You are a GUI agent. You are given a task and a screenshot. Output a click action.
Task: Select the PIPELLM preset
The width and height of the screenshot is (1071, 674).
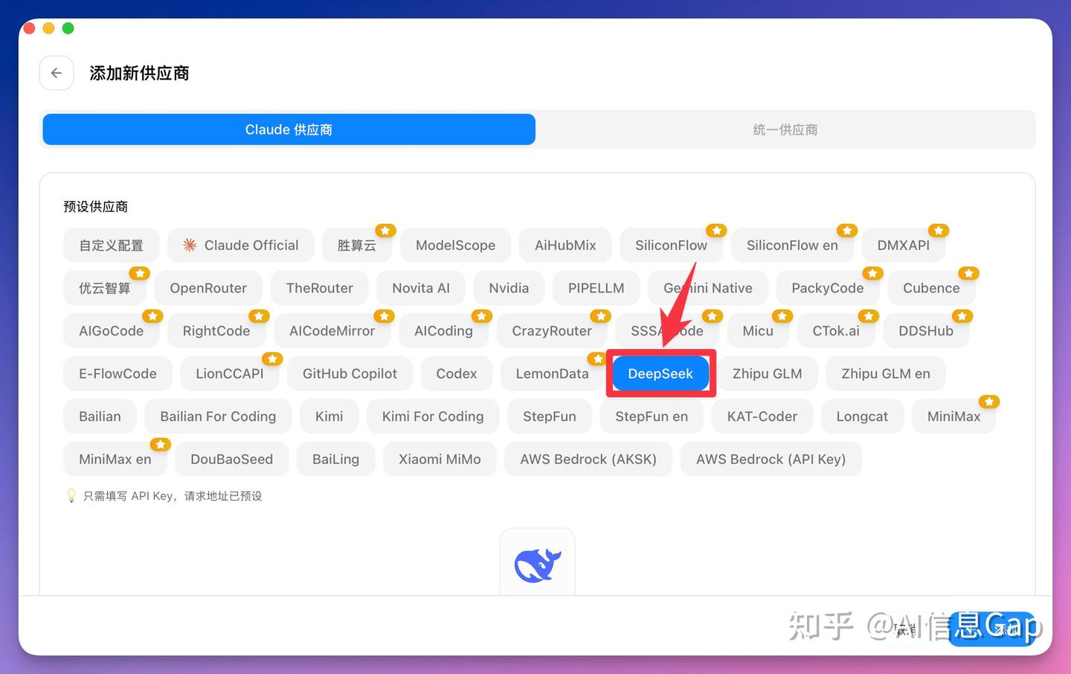click(596, 288)
